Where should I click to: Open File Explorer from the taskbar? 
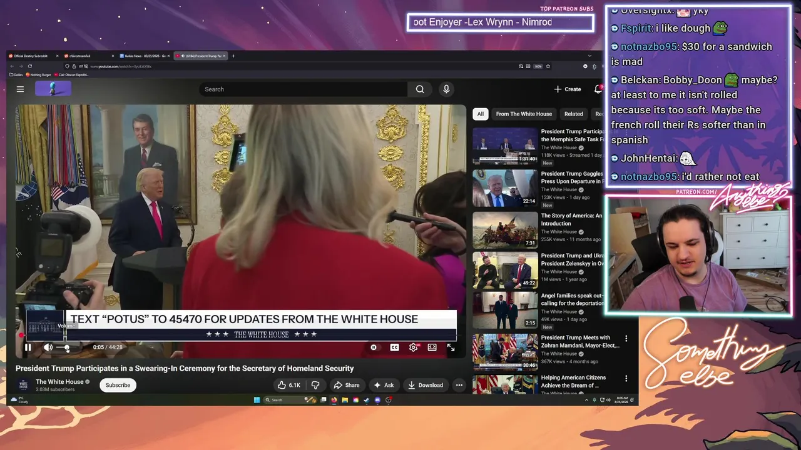coord(345,400)
